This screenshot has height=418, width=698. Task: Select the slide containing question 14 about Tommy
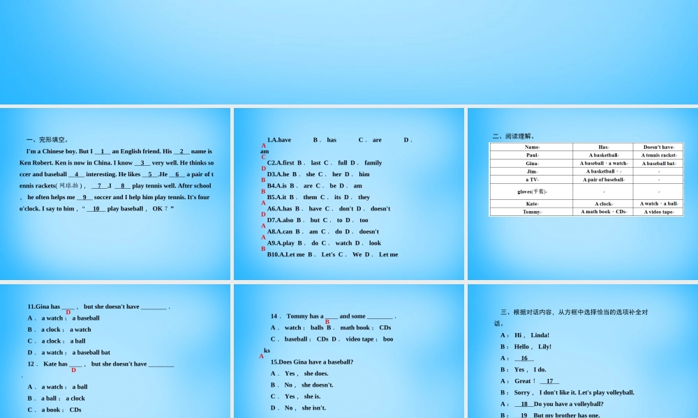pyautogui.click(x=349, y=351)
